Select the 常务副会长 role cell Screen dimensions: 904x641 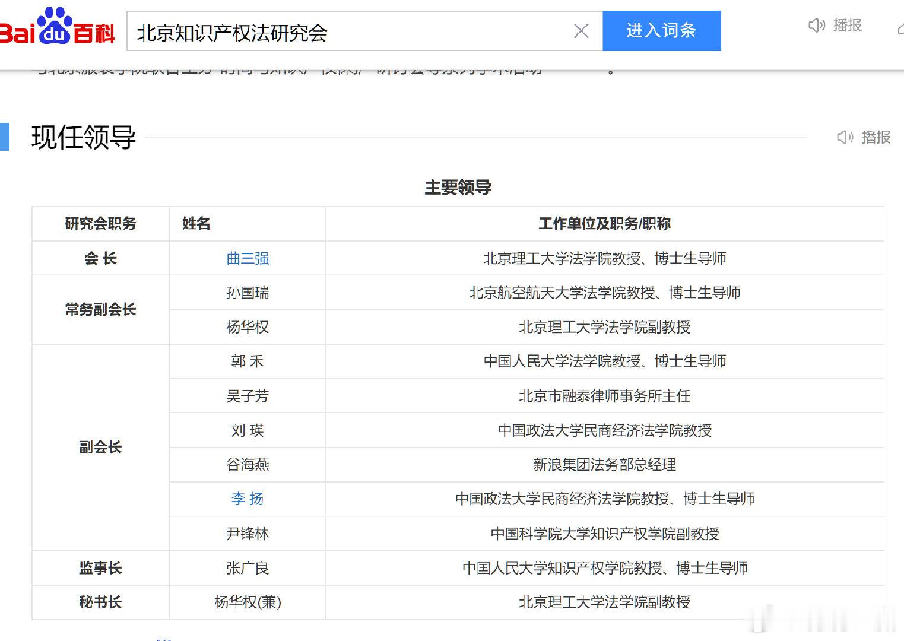click(x=100, y=310)
